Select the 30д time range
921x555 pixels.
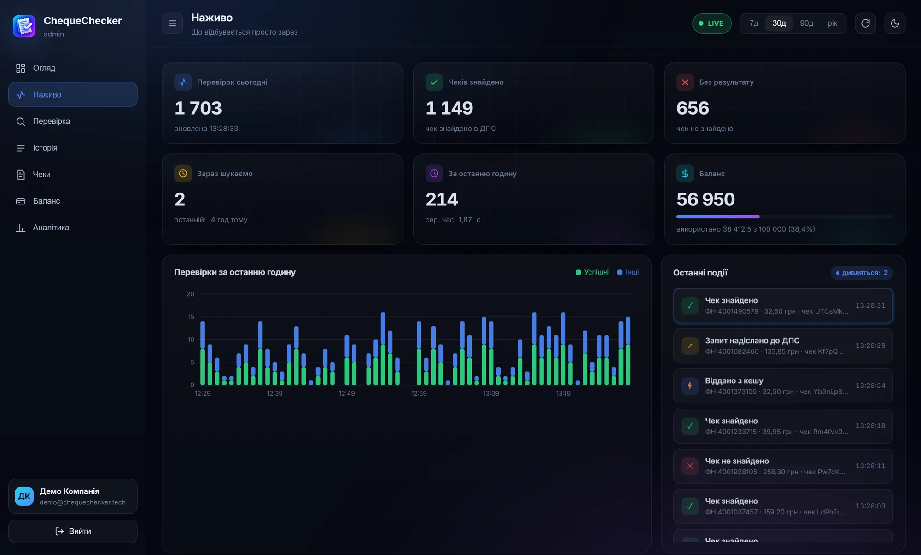pos(779,23)
